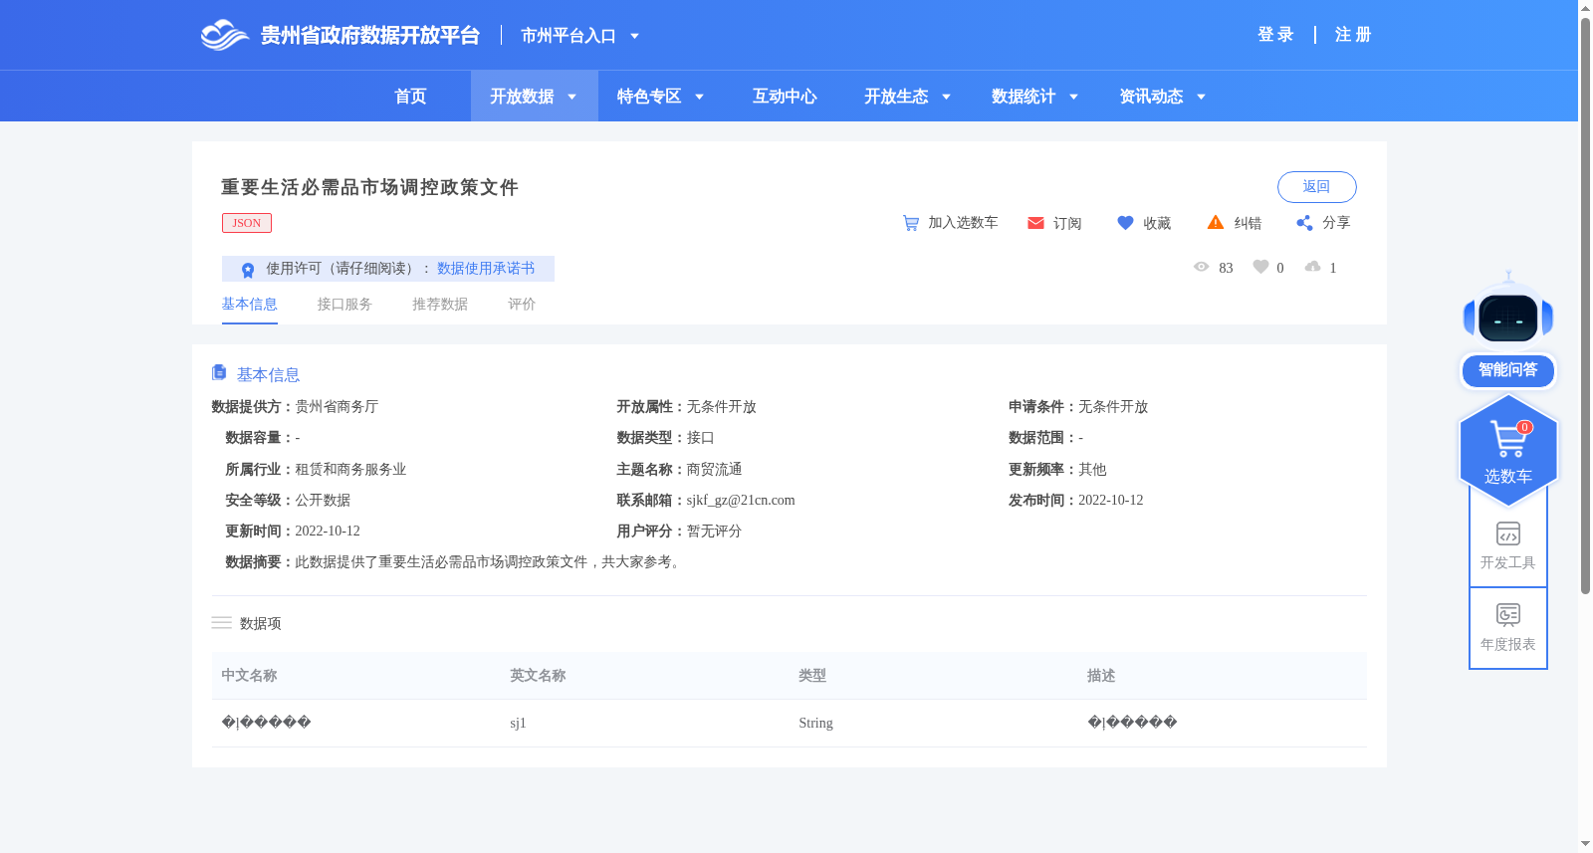The height and width of the screenshot is (853, 1593).
Task: Click the 注册 link
Action: [1353, 35]
